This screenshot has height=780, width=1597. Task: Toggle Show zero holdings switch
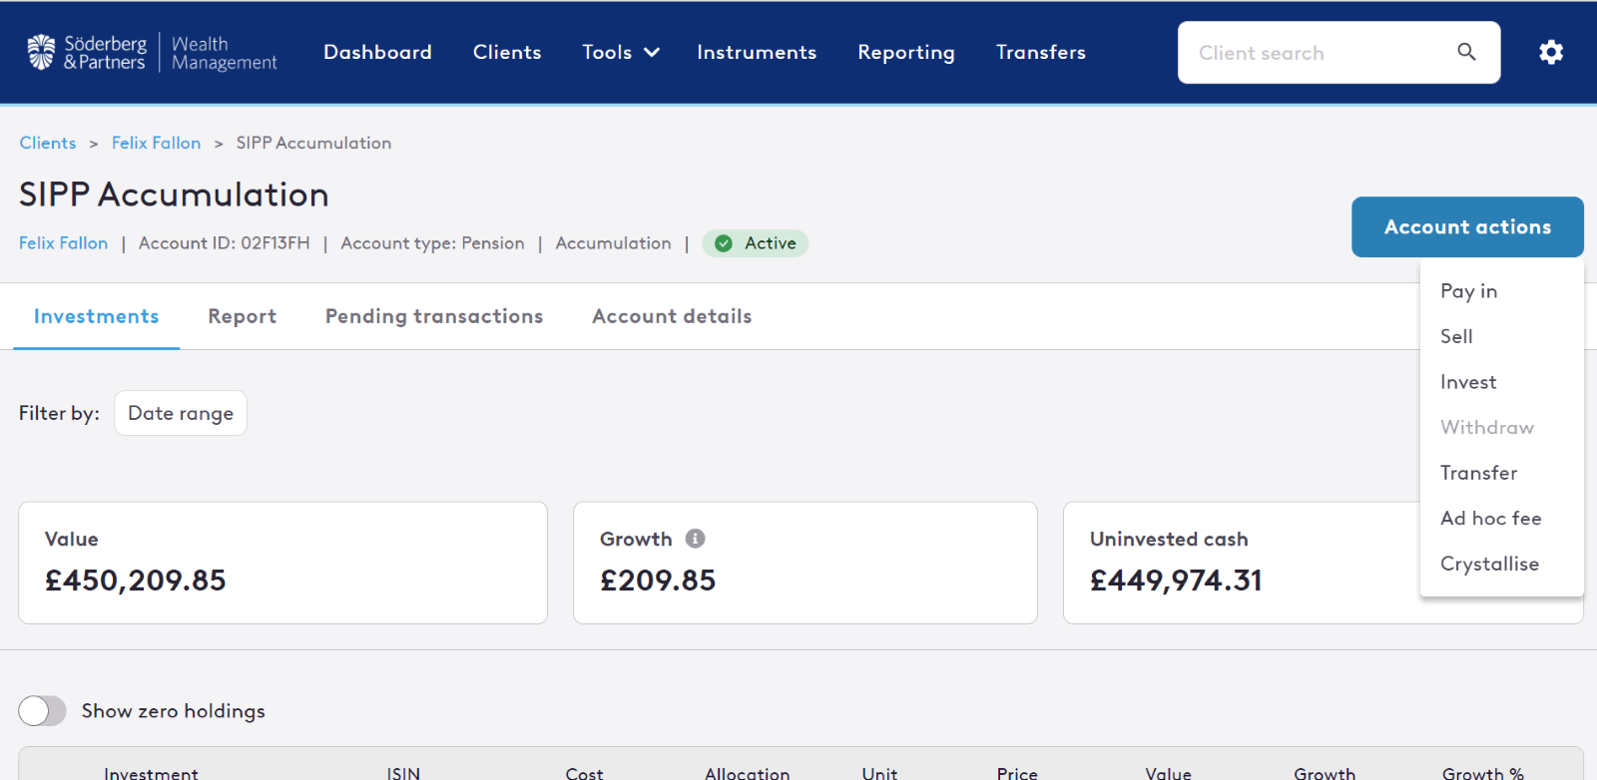pyautogui.click(x=42, y=711)
